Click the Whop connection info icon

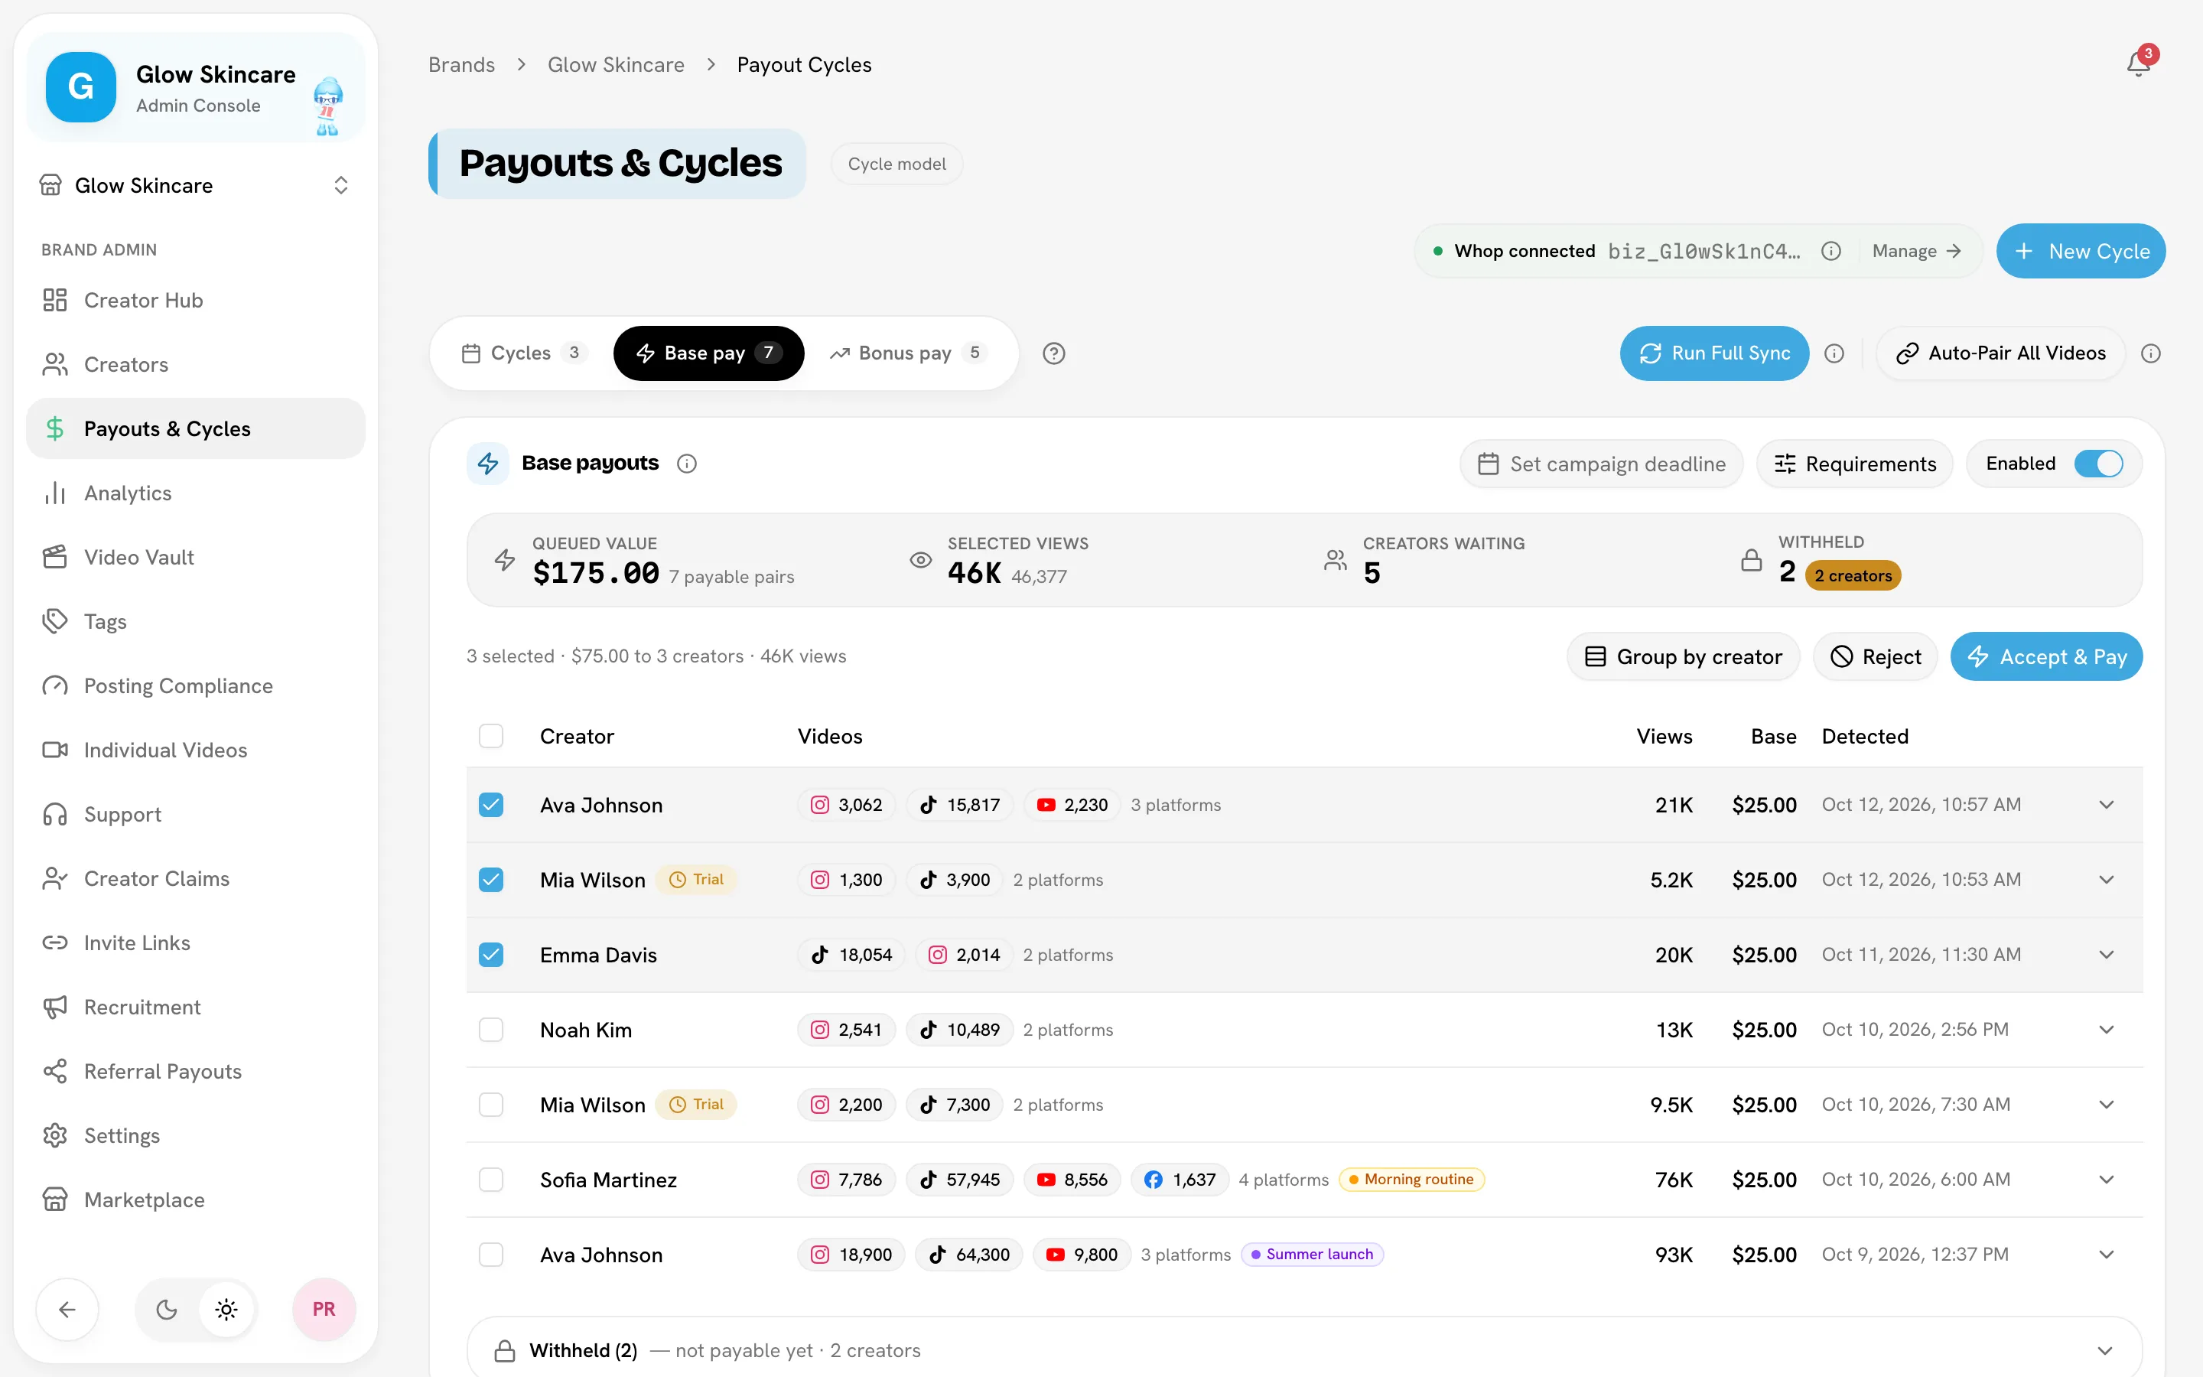[1830, 252]
